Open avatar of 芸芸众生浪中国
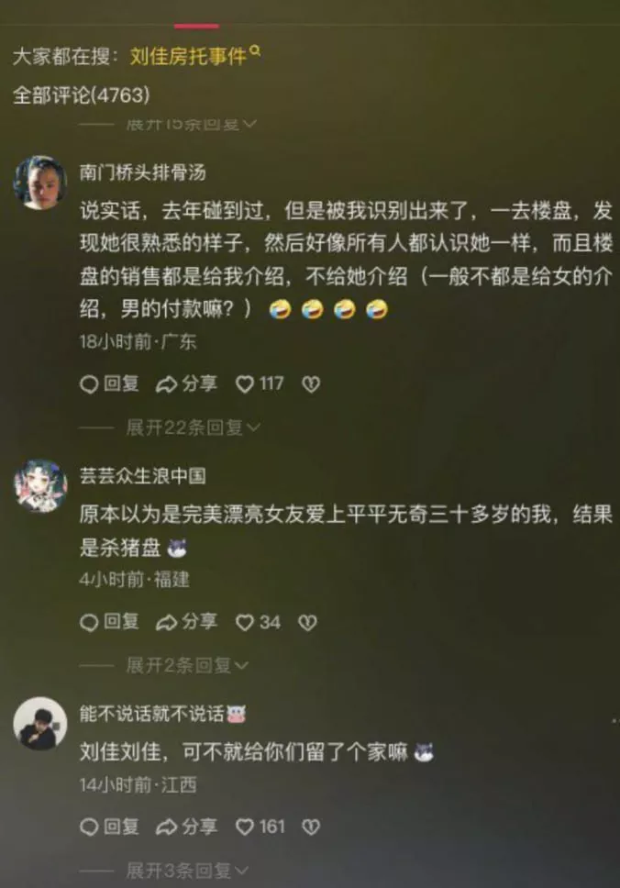This screenshot has height=888, width=620. 40,486
